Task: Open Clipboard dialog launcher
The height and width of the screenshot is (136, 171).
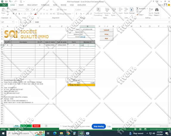Action: click(x=10, y=18)
